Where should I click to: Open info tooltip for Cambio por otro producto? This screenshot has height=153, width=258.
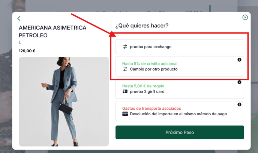[239, 60]
